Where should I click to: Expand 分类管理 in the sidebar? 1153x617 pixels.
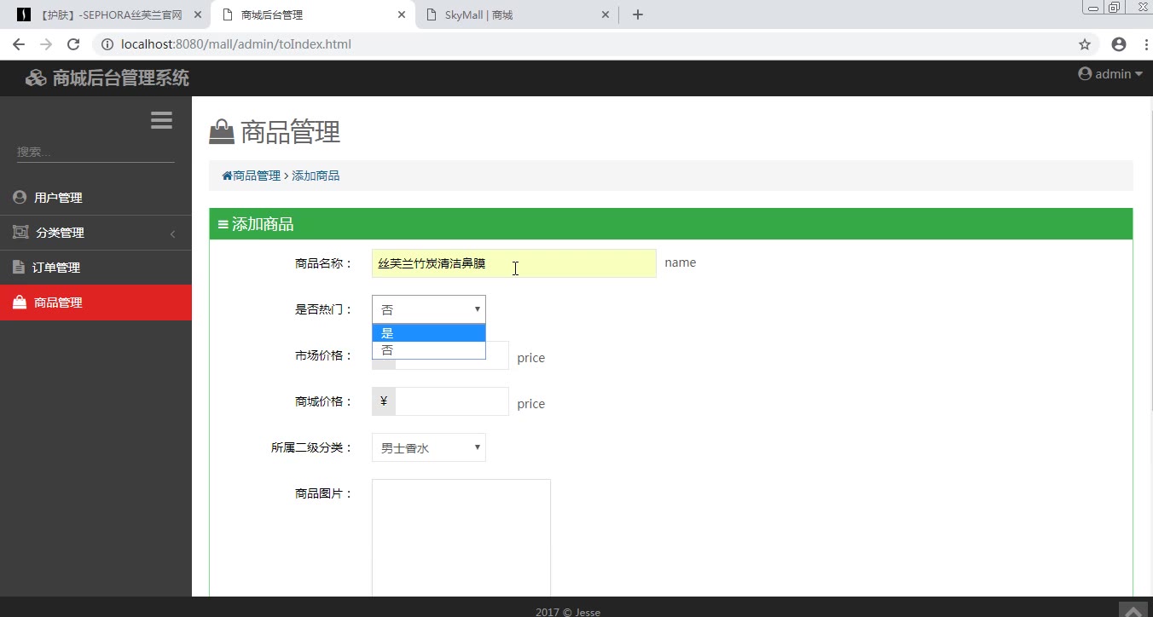coord(96,233)
